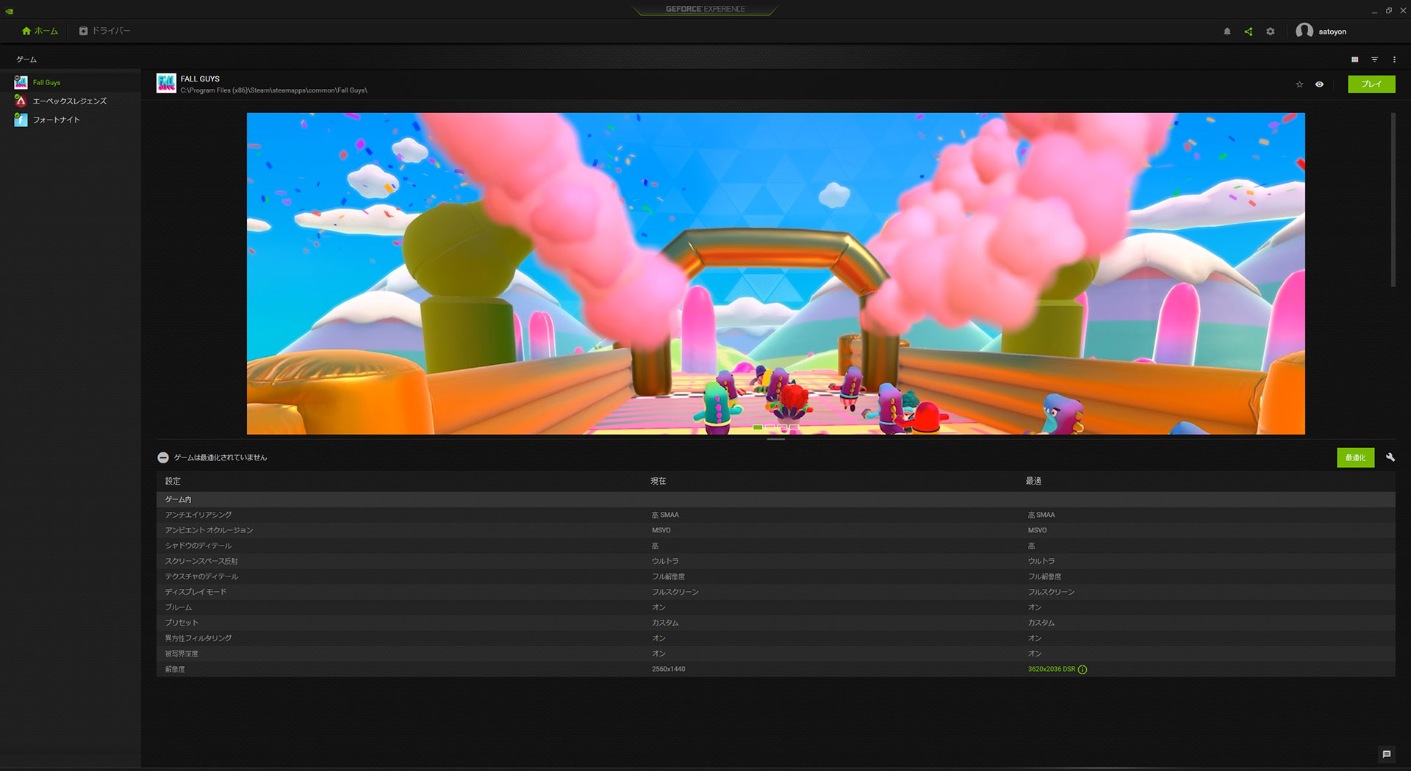Click the vertical scrollbar on the right
The image size is (1411, 771).
(x=1393, y=200)
